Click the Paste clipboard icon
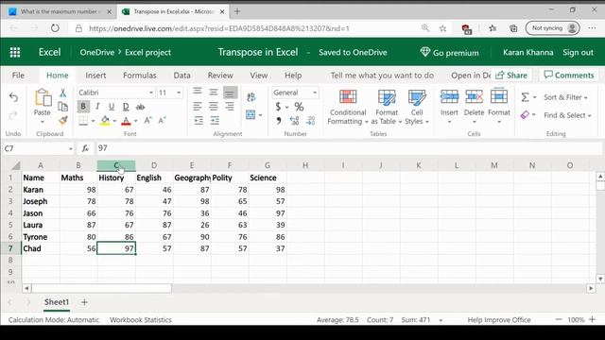605x340 pixels. click(x=43, y=97)
